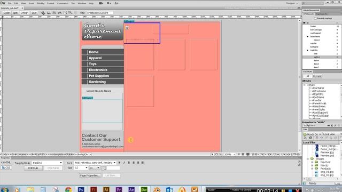Click the Home navigation button in design
342x192 pixels.
[x=103, y=52]
